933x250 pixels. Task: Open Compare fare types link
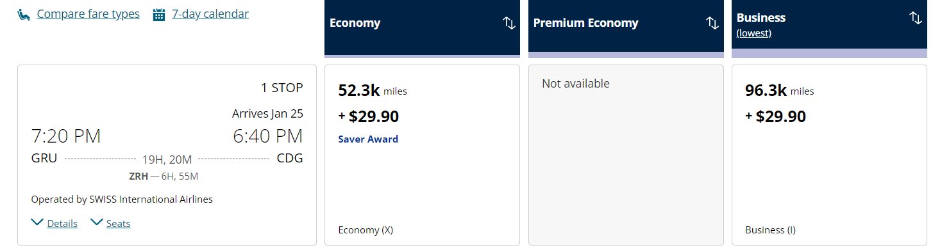click(x=88, y=14)
